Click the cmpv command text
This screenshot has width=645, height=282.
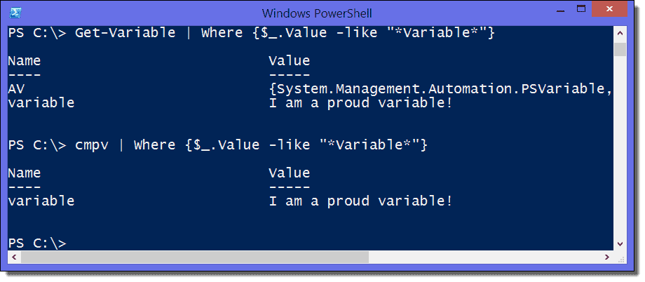pos(92,145)
